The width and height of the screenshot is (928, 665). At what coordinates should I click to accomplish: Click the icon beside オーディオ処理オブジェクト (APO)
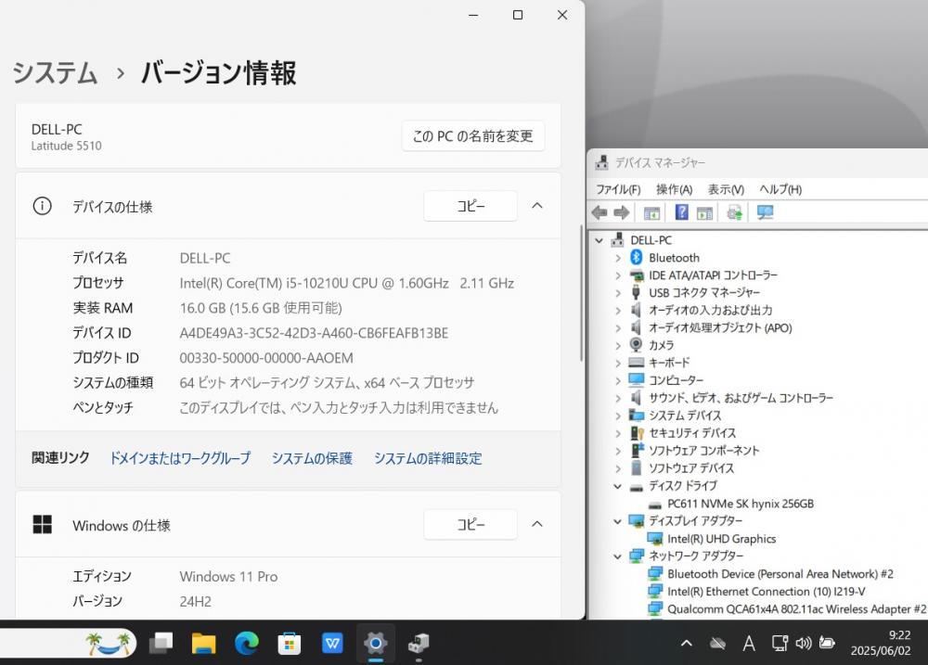tap(637, 327)
